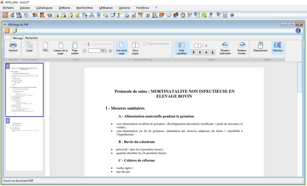
Task: Click the open book icon in toolbar
Action: pyautogui.click(x=169, y=15)
